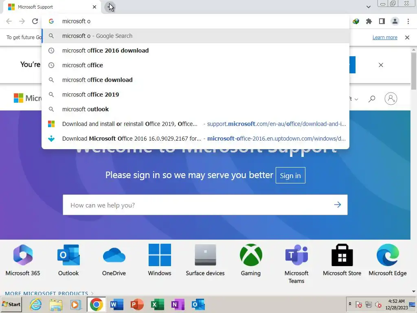Go forward using the forward arrow
Screen dimensions: 417x313
pos(22,21)
